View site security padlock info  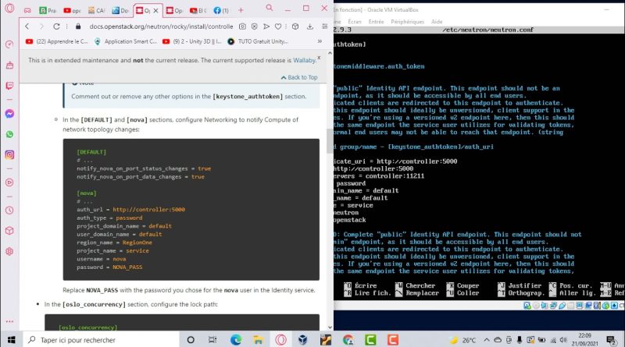[78, 27]
